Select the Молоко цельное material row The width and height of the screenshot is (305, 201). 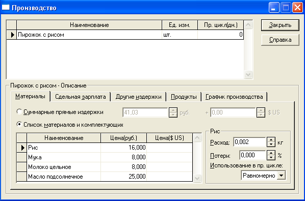point(105,167)
